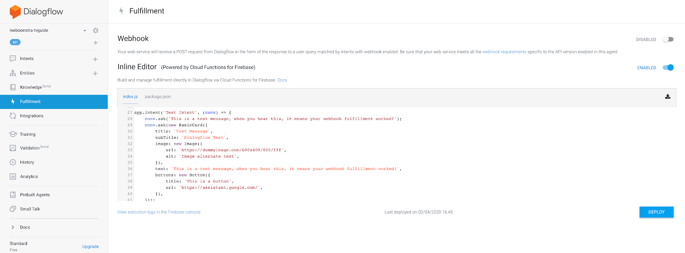The height and width of the screenshot is (253, 685).
Task: Open Training in the sidebar
Action: point(28,134)
